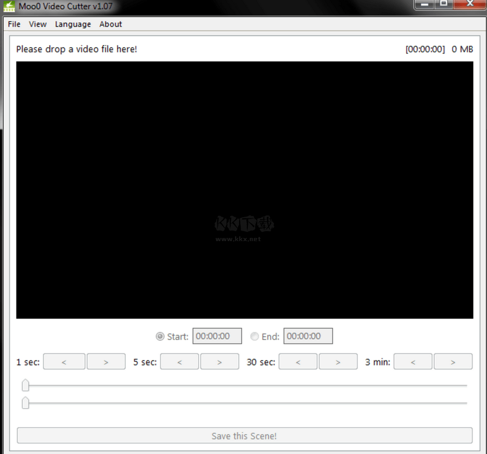Step back 1 sec with left arrow
This screenshot has height=454, width=487.
click(x=64, y=361)
